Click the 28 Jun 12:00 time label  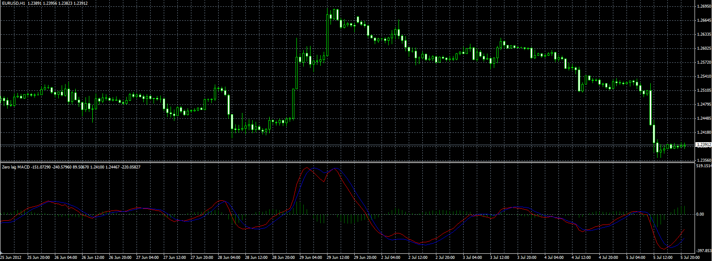256,258
